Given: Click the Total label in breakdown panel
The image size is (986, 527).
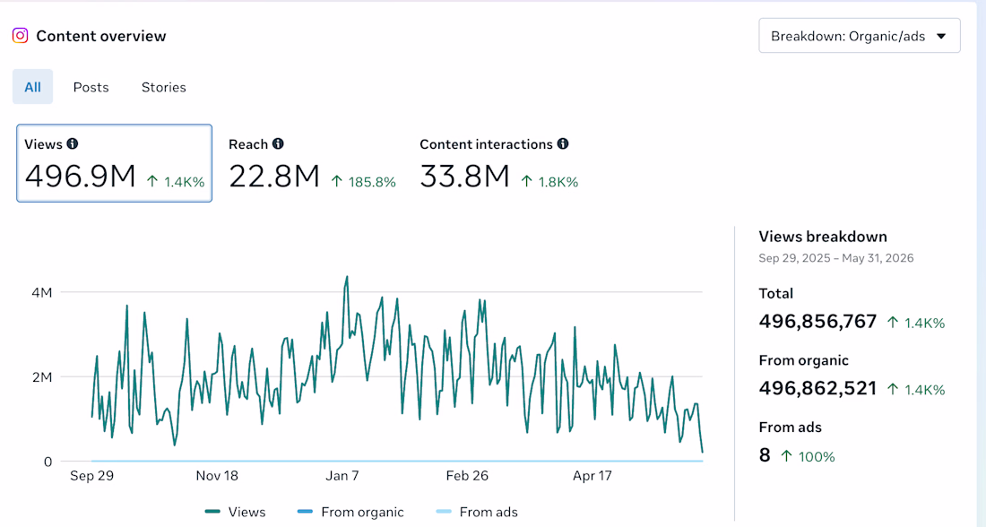Looking at the screenshot, I should [776, 294].
